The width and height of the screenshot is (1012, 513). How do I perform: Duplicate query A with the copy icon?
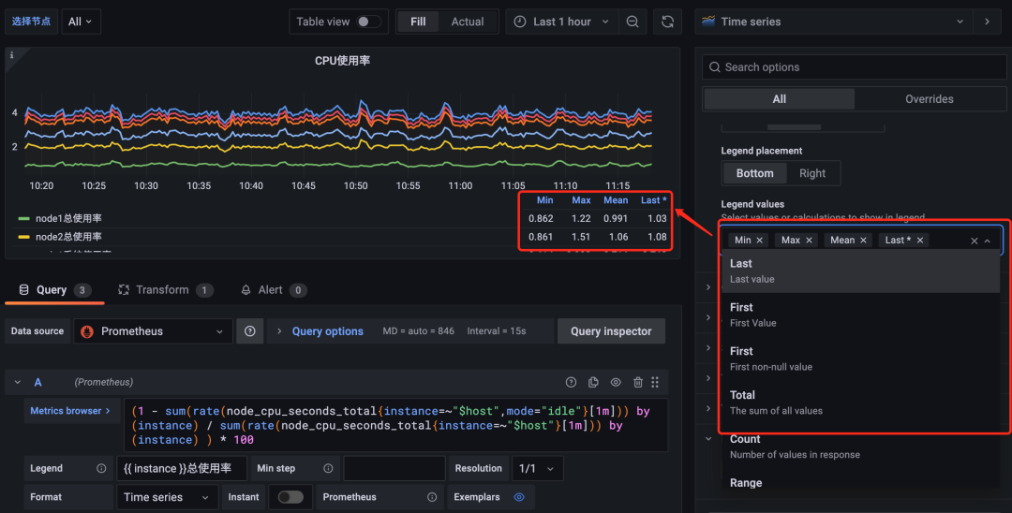point(593,382)
